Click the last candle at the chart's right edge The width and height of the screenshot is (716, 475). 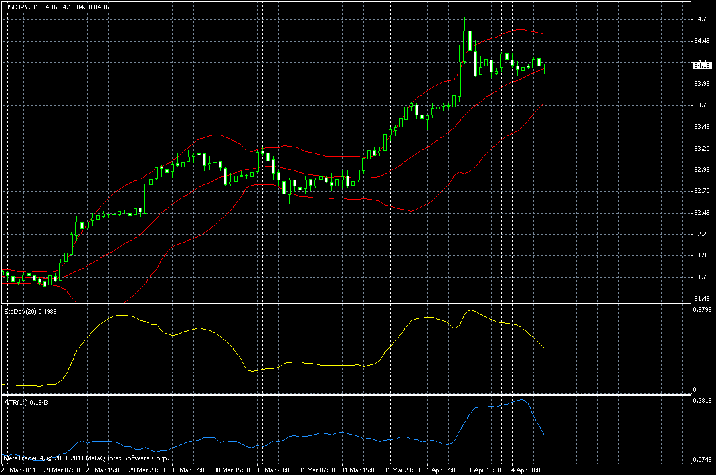point(545,68)
